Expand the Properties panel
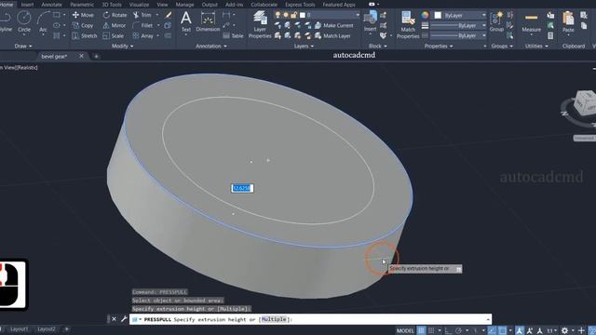 (x=439, y=46)
